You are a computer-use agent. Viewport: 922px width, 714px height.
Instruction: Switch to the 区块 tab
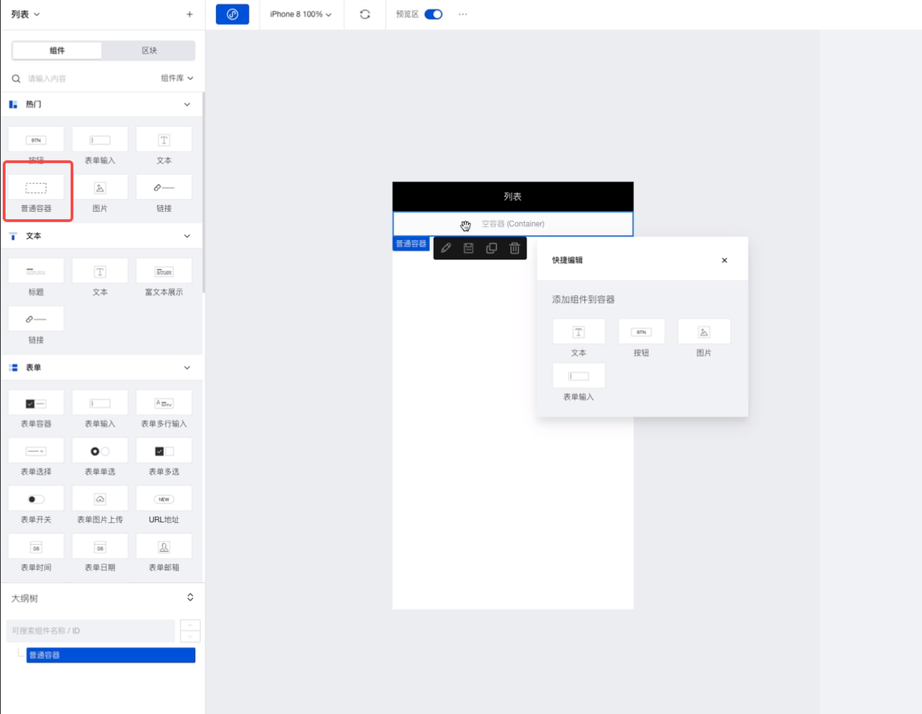click(x=149, y=50)
